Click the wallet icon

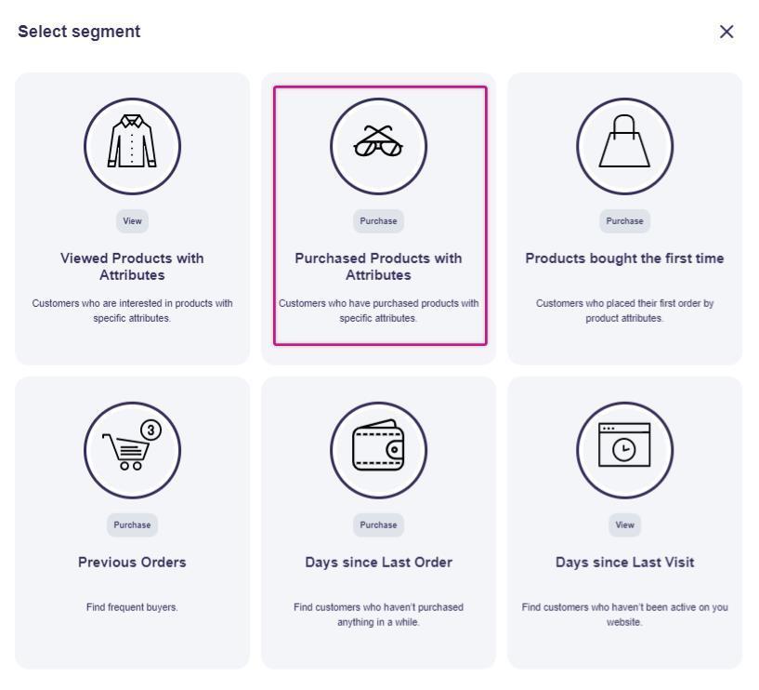point(378,450)
